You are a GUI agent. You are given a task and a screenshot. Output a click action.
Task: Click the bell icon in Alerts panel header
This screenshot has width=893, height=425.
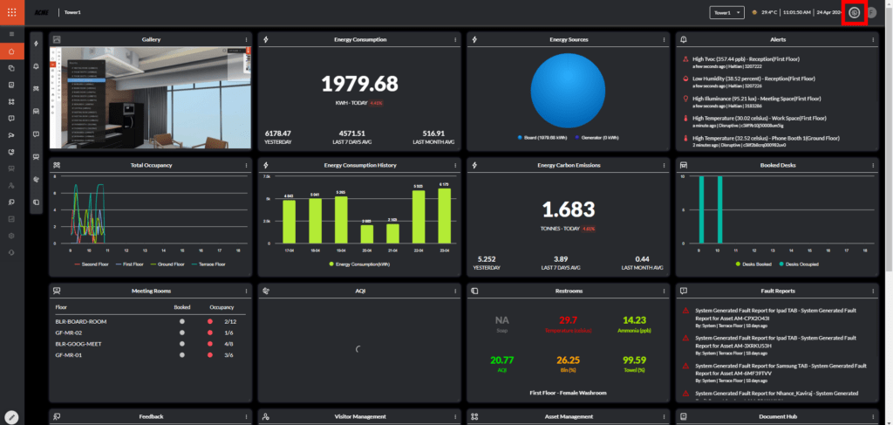683,39
